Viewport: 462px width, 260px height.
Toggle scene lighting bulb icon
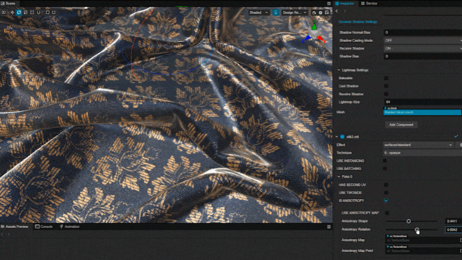pos(276,12)
